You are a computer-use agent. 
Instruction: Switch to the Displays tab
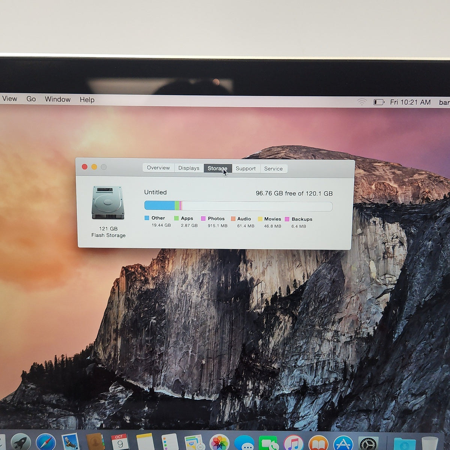(189, 168)
